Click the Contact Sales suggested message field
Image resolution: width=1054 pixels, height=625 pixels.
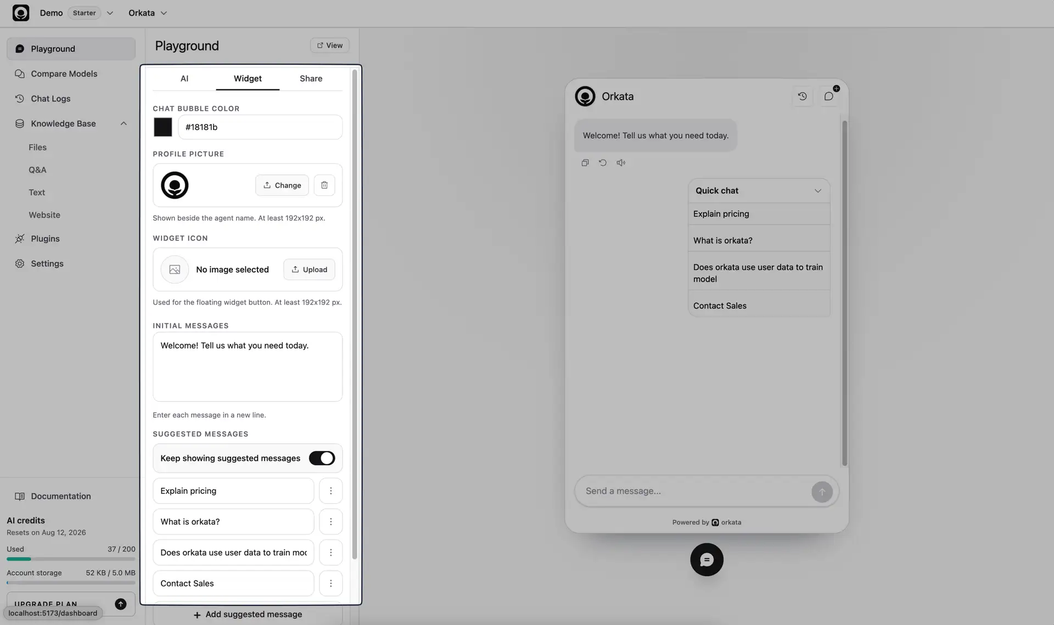pos(233,583)
